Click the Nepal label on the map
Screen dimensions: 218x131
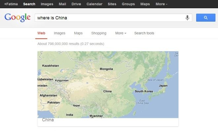77,106
